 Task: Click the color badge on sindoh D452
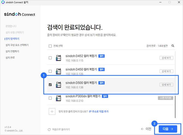click(x=102, y=56)
